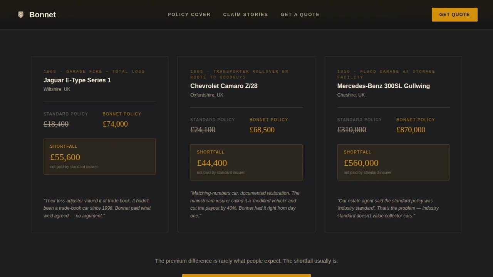Click the flood damage storage facility label
493x277 pixels.
coord(386,74)
